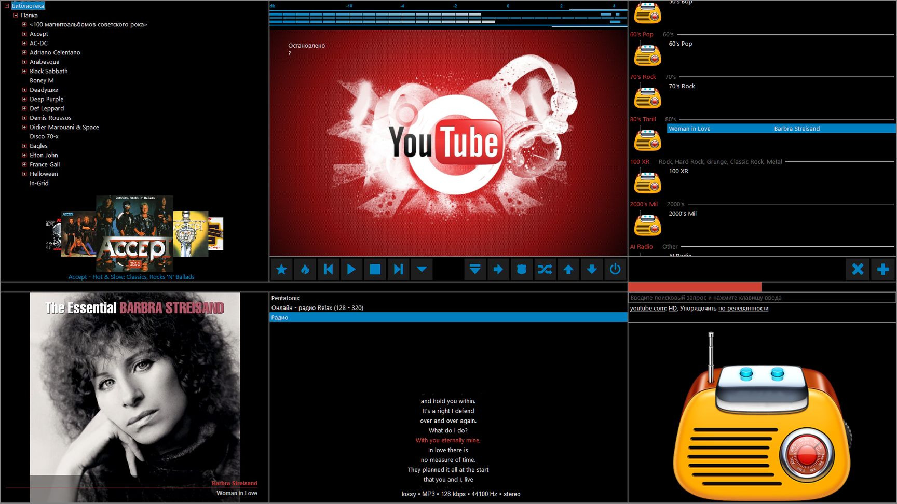Select Boney M in the library tree
The height and width of the screenshot is (504, 897).
click(x=42, y=80)
